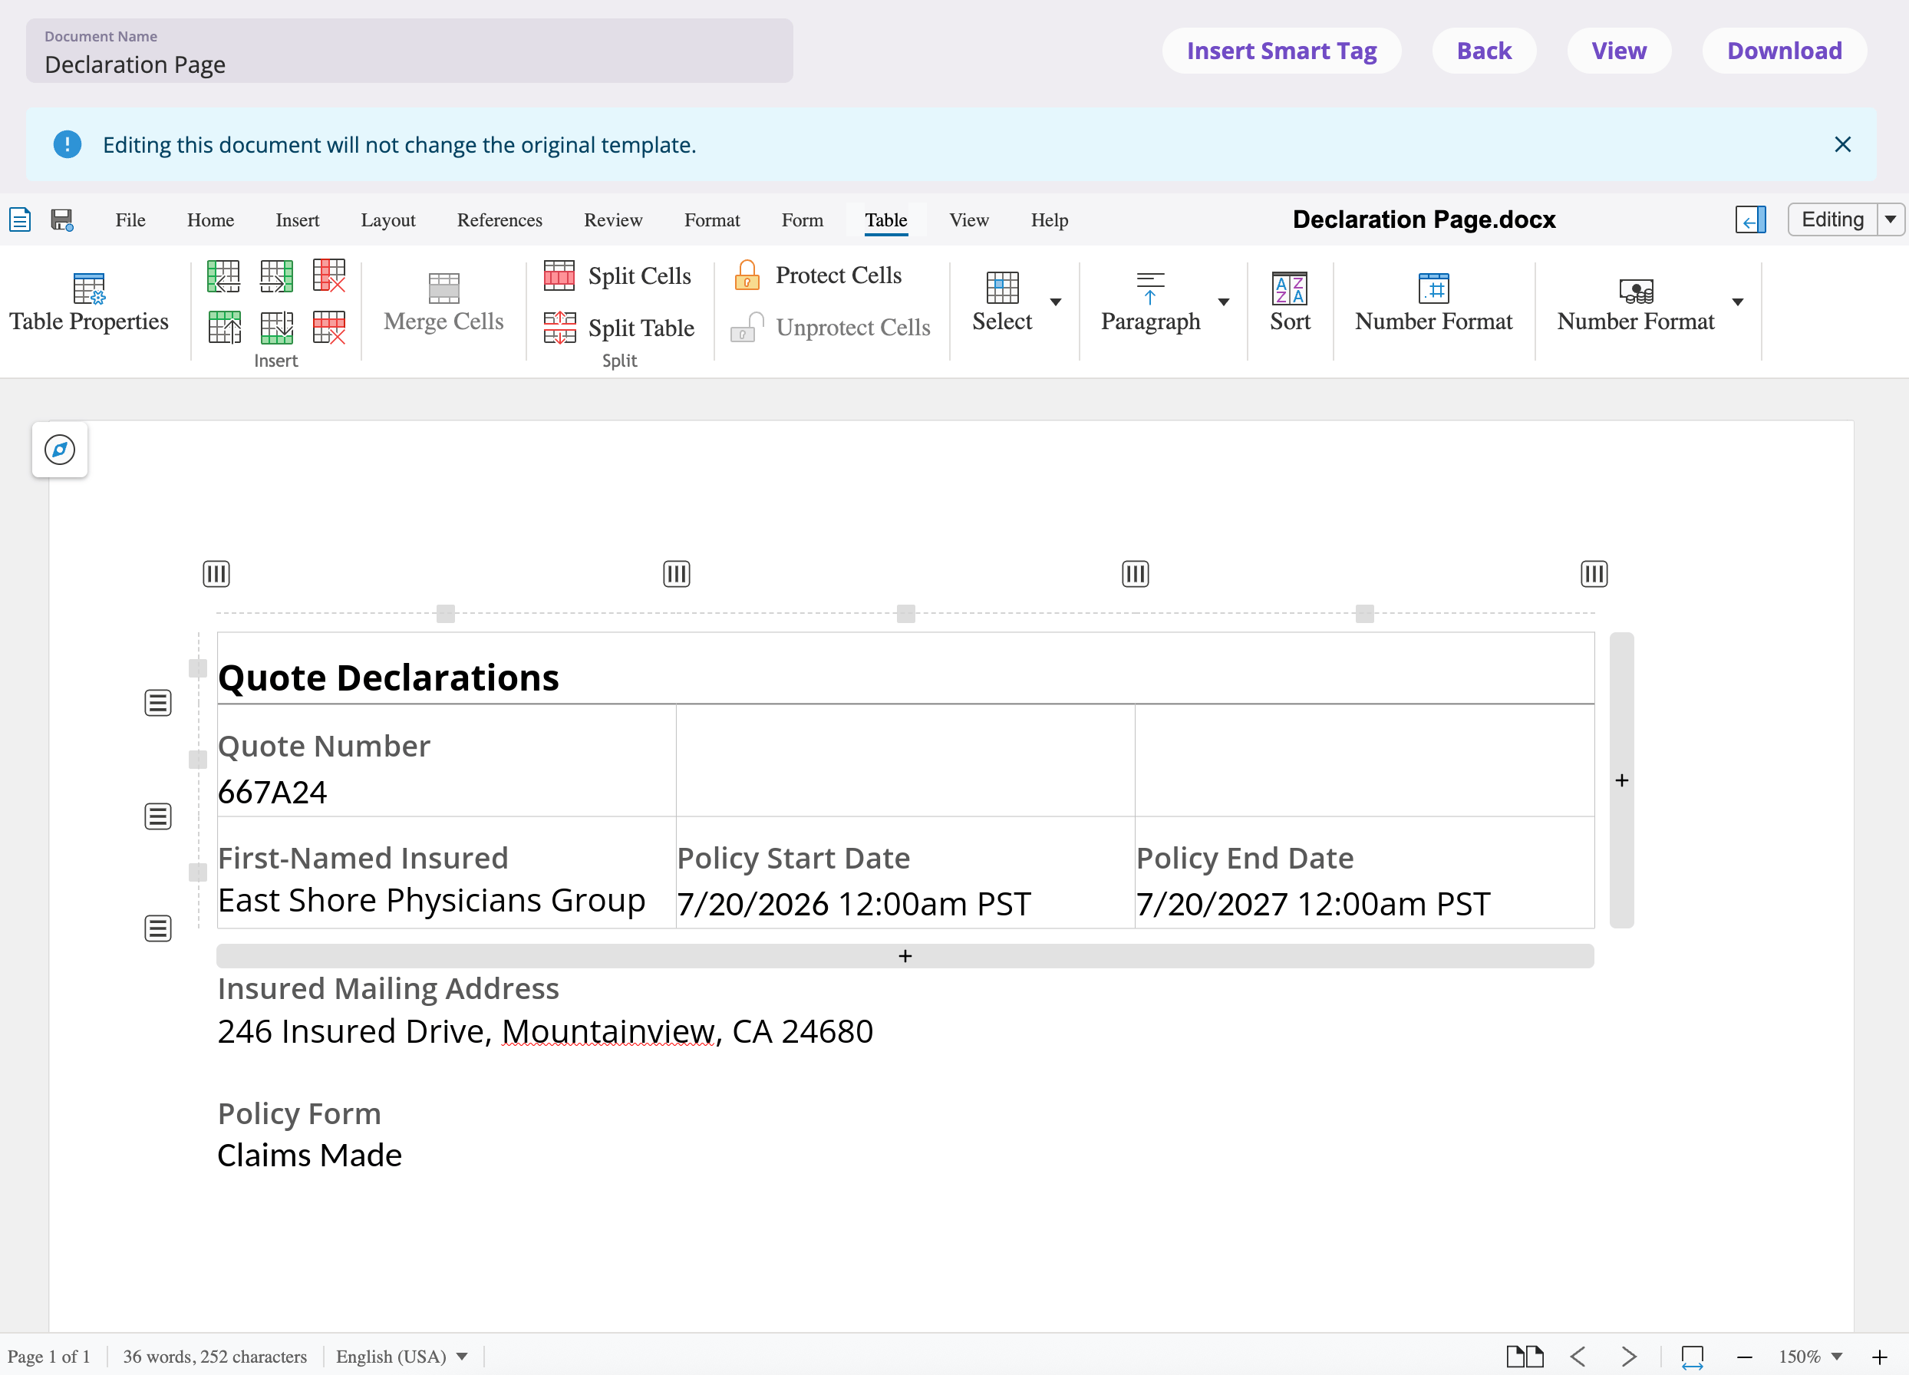Save the document with disk icon
1909x1375 pixels.
tap(62, 220)
